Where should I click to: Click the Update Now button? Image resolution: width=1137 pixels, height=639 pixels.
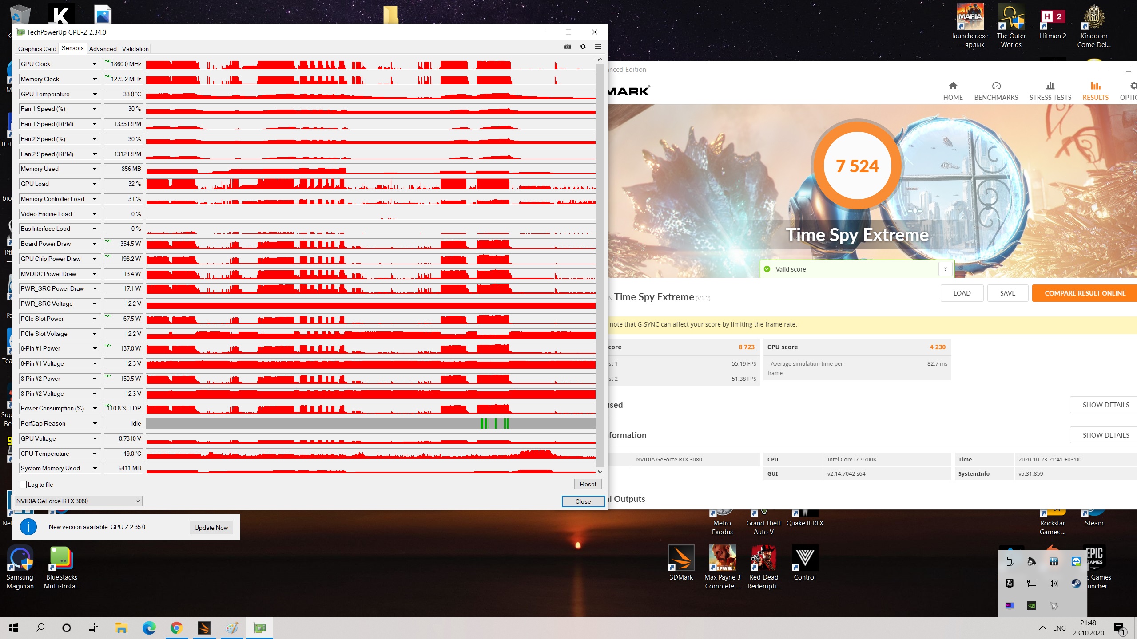coord(211,528)
